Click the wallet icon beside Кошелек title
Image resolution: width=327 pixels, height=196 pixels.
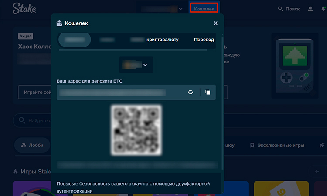[x=59, y=23]
